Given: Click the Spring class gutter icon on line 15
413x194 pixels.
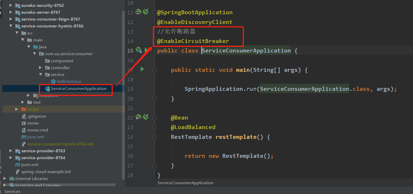Looking at the screenshot, I should (x=139, y=50).
